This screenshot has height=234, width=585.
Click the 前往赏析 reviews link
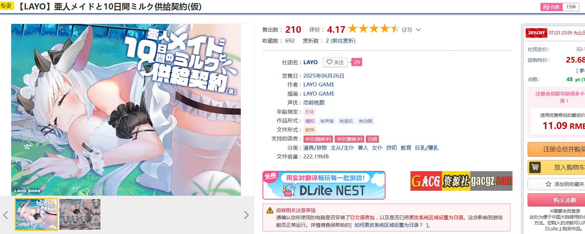[x=343, y=41]
